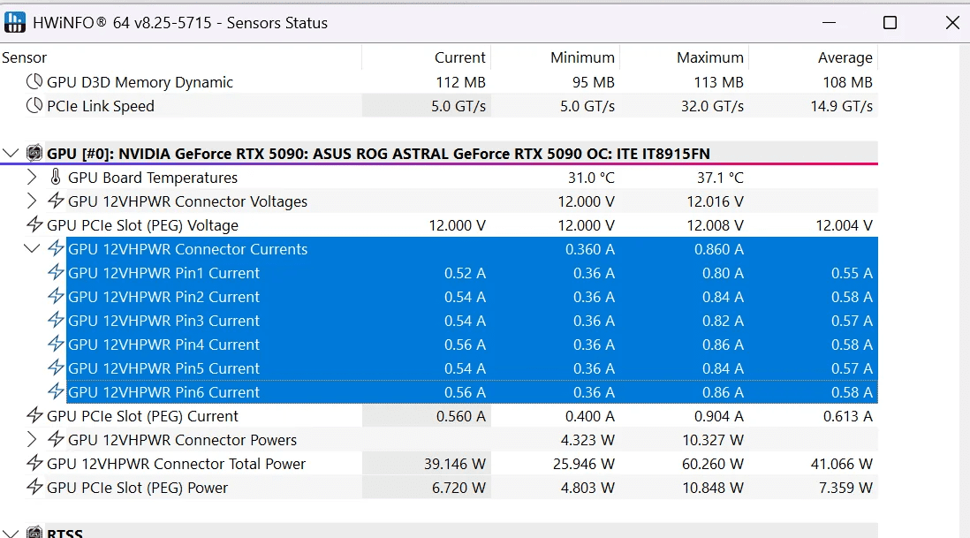Click lightning icon beside 12VHPWR Pin3 Current
This screenshot has height=538, width=970.
tap(56, 321)
